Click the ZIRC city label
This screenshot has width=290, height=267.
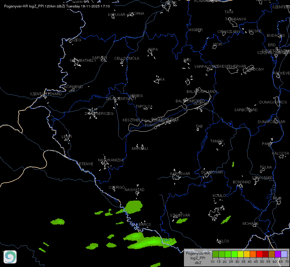(187, 60)
